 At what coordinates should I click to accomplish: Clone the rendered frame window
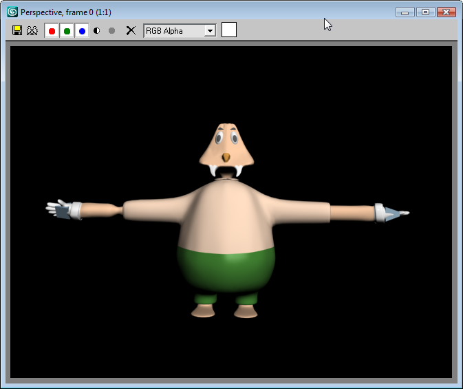click(32, 30)
